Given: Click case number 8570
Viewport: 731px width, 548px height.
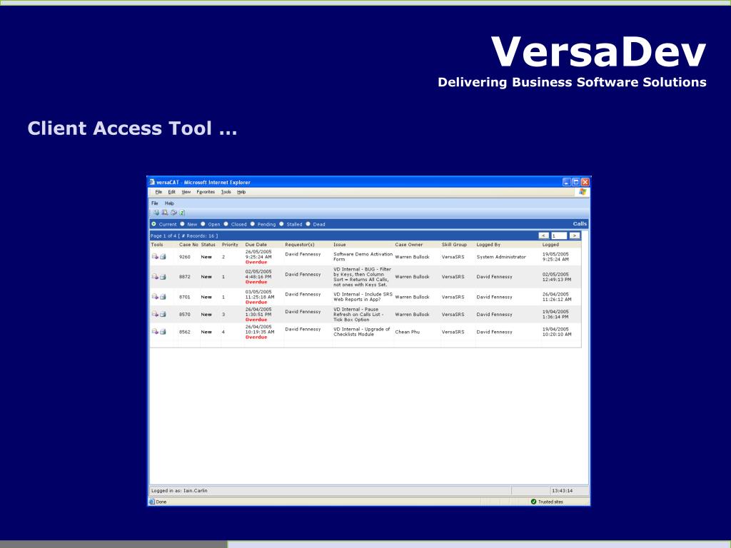Looking at the screenshot, I should pos(185,315).
